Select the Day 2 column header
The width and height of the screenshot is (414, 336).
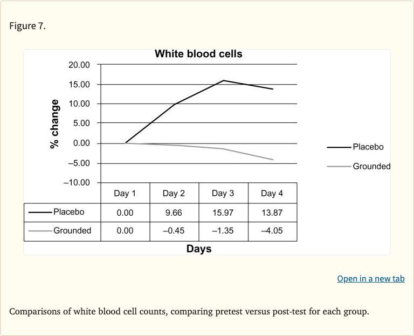click(x=174, y=193)
